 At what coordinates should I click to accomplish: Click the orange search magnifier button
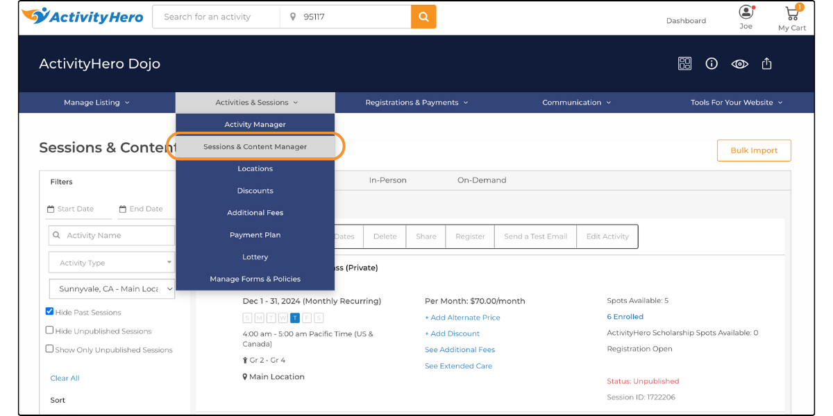tap(423, 17)
